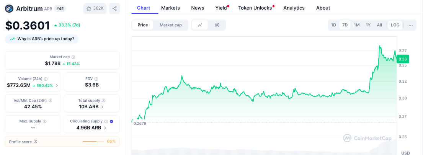The width and height of the screenshot is (423, 155).
Task: Click the 10B ARB total supply value
Action: [x=89, y=107]
